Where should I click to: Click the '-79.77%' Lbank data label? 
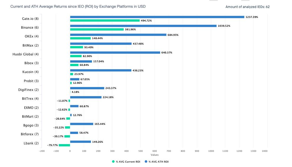[53, 145]
